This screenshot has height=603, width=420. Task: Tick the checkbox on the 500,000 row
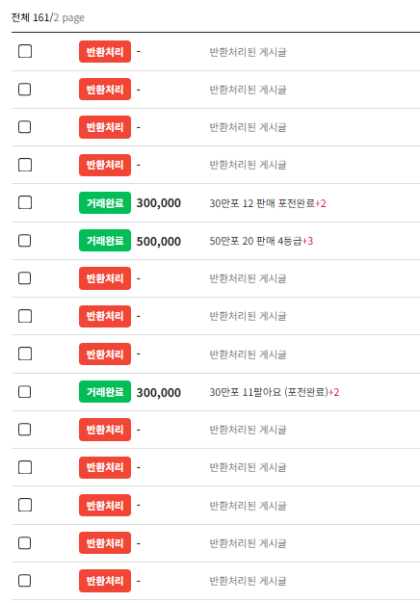coord(25,241)
